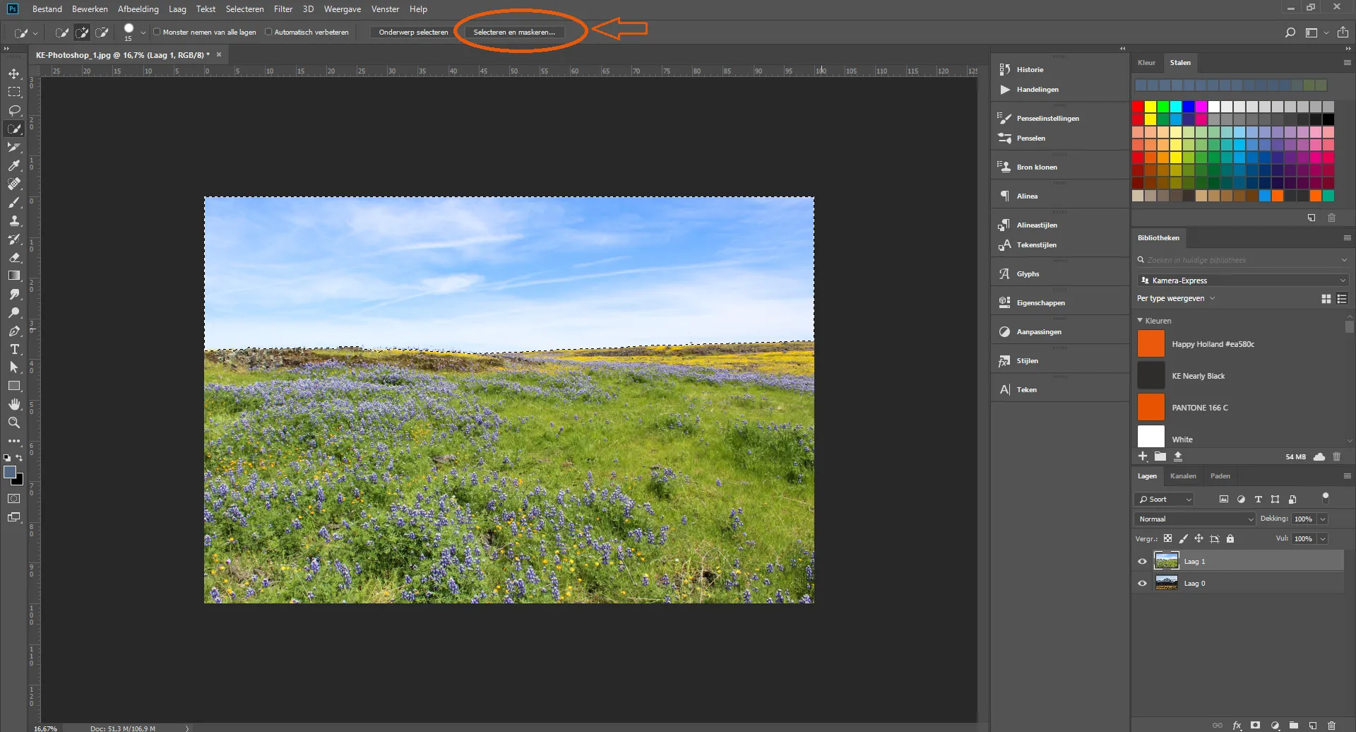Open the Normaal blend mode dropdown
This screenshot has height=732, width=1356.
1195,519
